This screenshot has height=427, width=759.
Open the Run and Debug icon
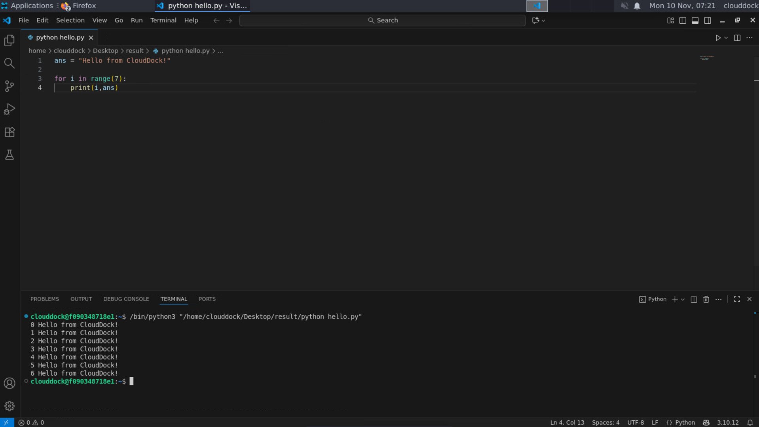pyautogui.click(x=9, y=109)
